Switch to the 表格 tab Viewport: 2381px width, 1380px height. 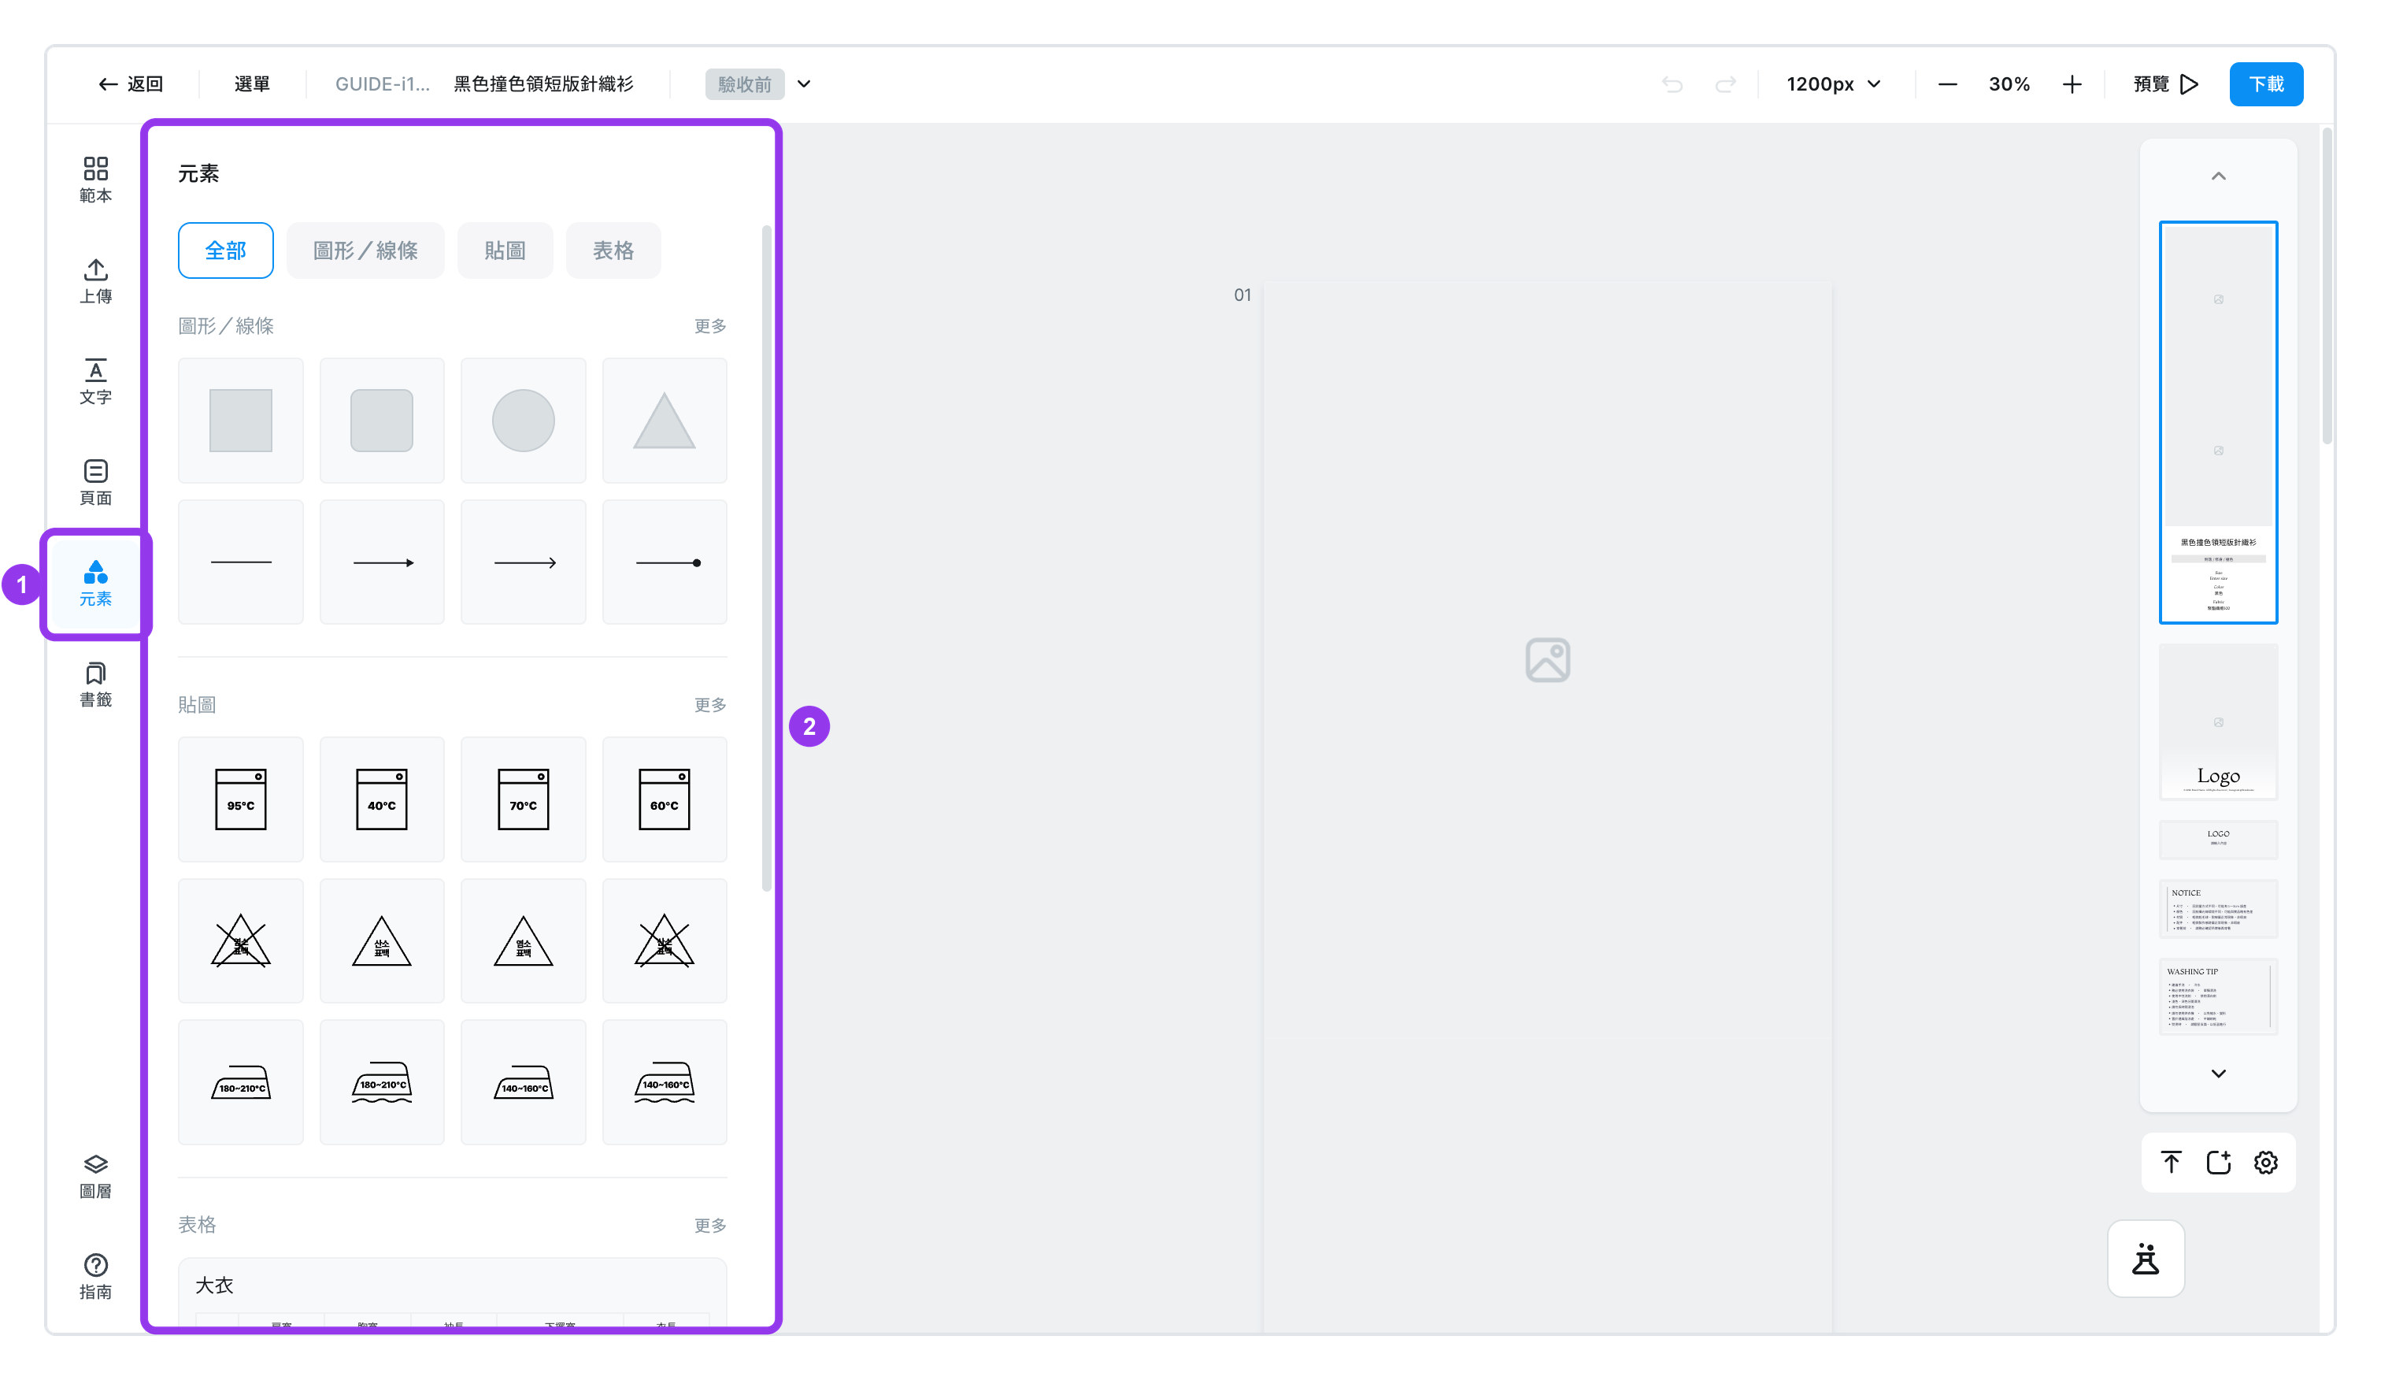point(613,250)
